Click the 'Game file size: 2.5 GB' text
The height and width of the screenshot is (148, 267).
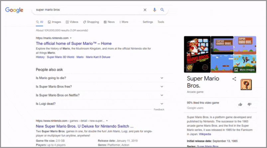[x=50, y=141]
